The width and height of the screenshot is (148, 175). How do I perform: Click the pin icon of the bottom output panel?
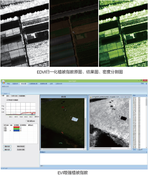[147, 152]
